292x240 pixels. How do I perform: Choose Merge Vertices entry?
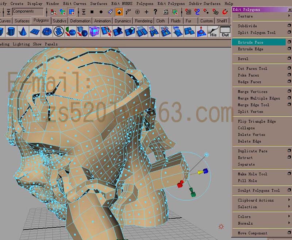point(253,92)
